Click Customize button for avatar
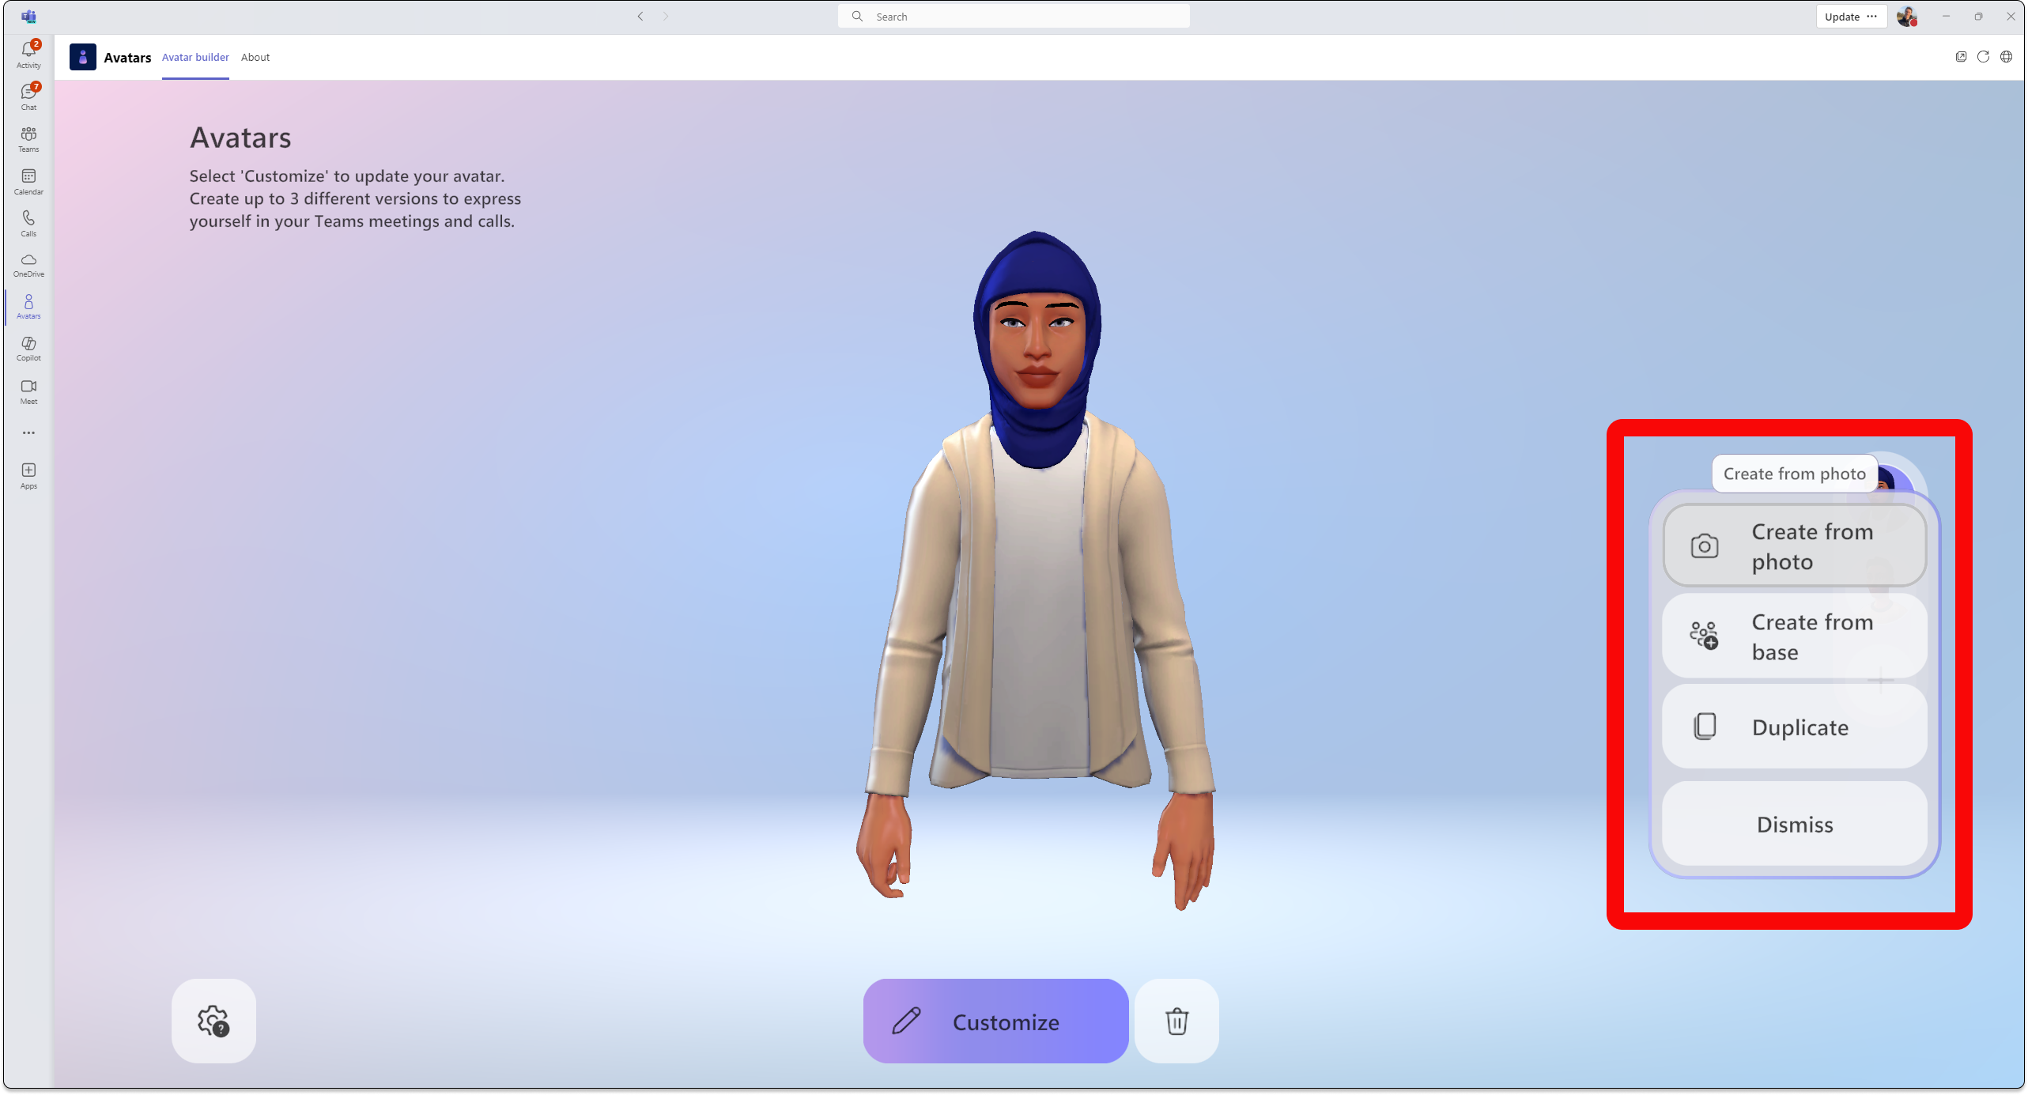 (995, 1021)
